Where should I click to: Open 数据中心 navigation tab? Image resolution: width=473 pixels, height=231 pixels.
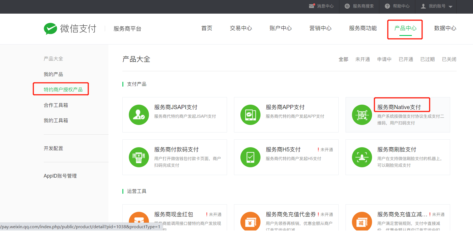click(445, 28)
